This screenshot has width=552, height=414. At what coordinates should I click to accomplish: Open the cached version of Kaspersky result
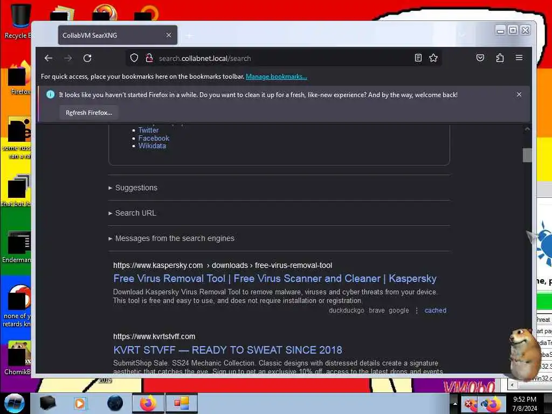pyautogui.click(x=435, y=310)
